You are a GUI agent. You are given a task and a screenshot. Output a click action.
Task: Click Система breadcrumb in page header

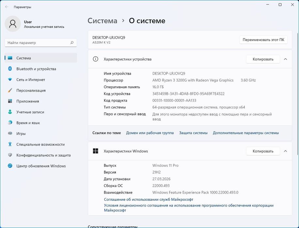pos(102,21)
